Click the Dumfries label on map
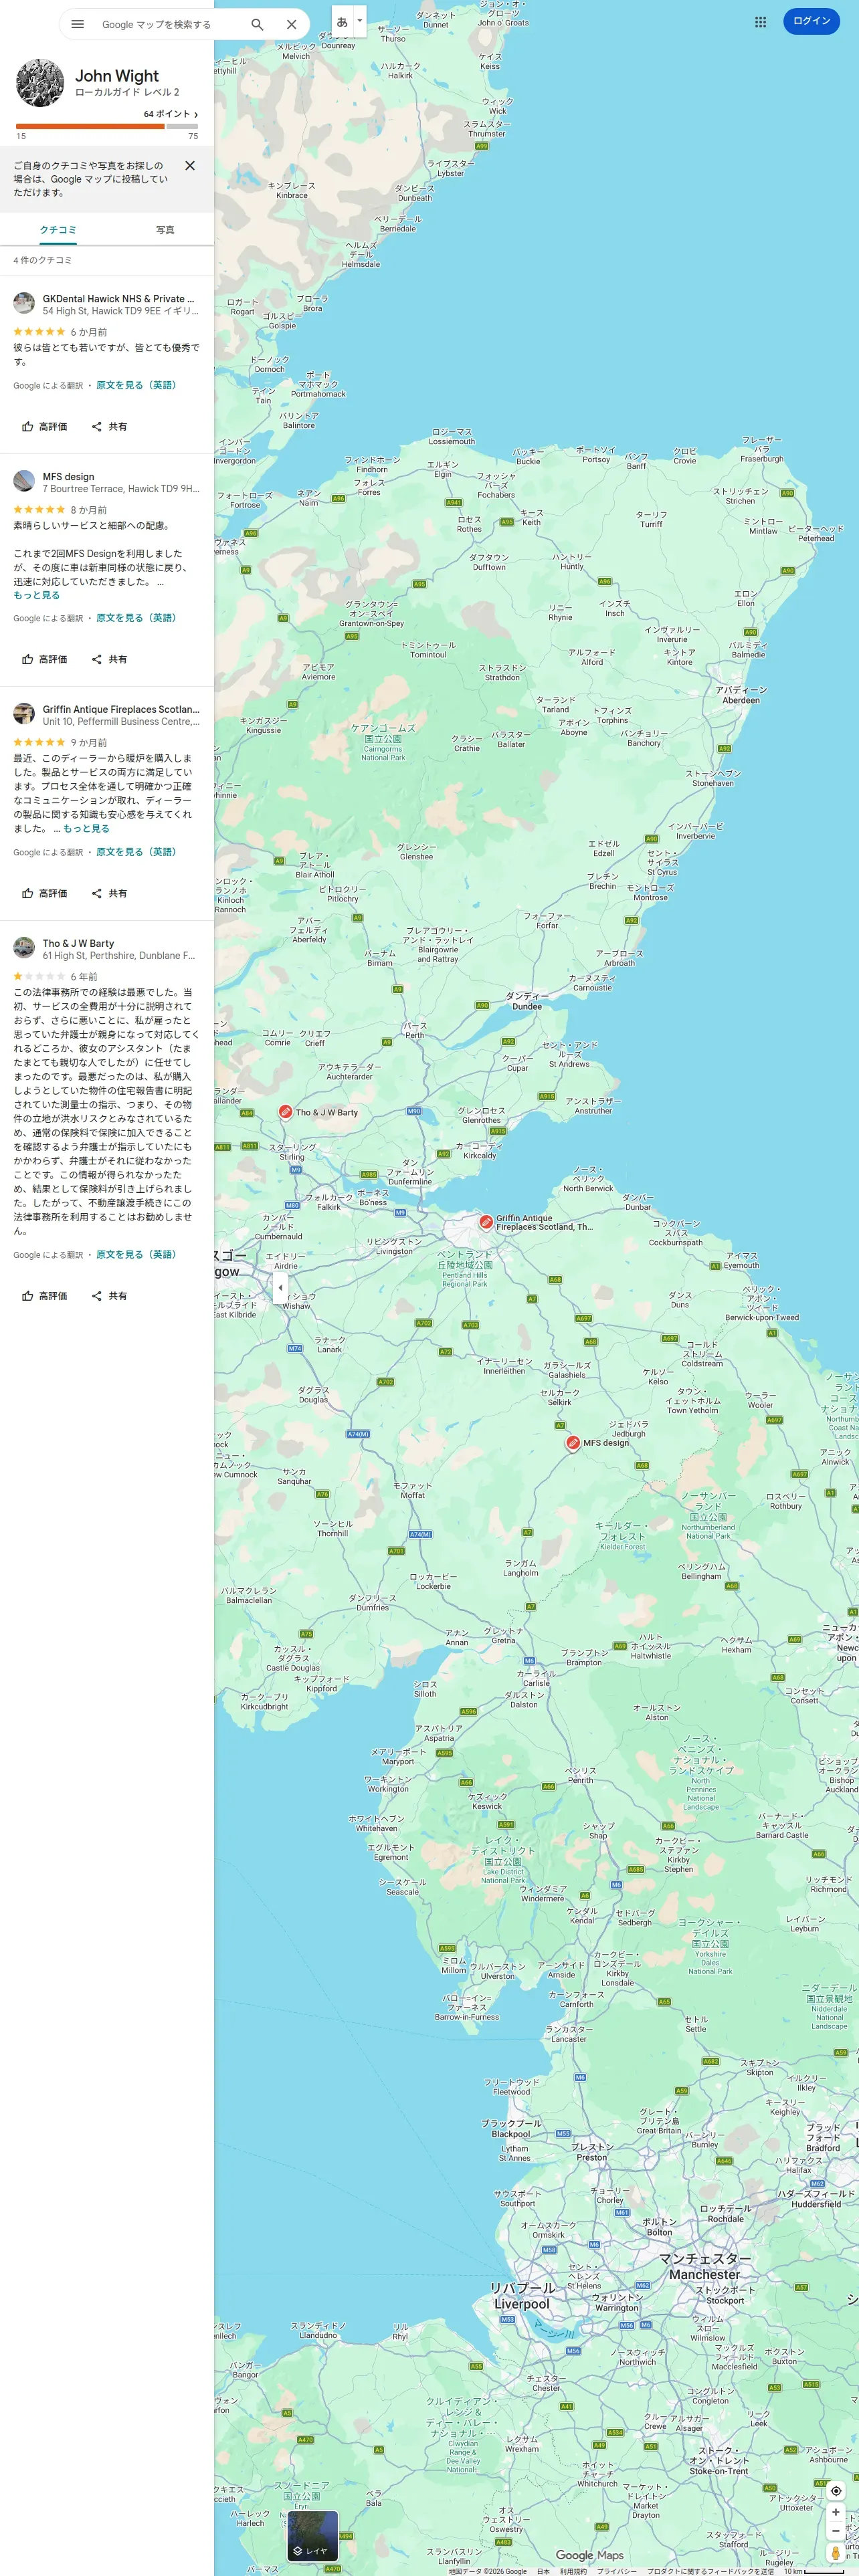The height and width of the screenshot is (2576, 859). tap(372, 1603)
